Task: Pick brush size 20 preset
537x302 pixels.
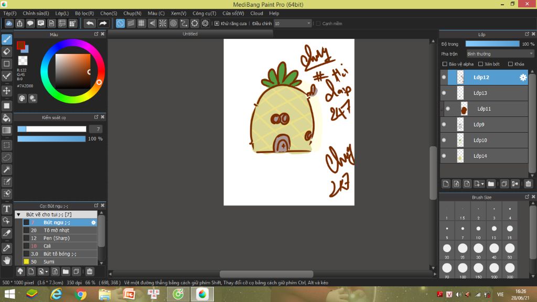Action: (x=447, y=250)
